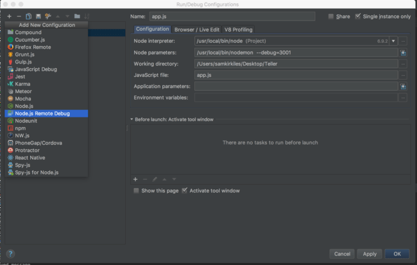This screenshot has width=417, height=265.
Task: Click the Add New Configuration plus icon
Action: click(10, 16)
